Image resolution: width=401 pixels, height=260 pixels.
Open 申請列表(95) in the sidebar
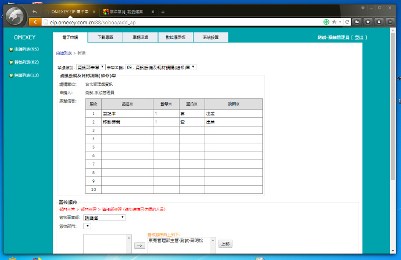coord(27,49)
